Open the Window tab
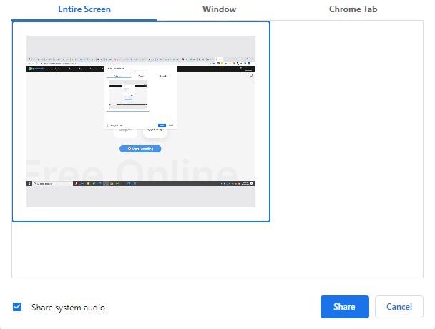 point(219,9)
